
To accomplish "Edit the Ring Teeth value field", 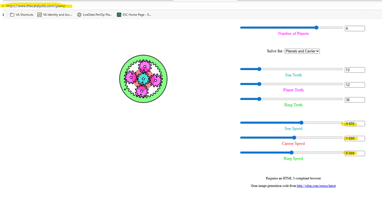I will pos(355,100).
